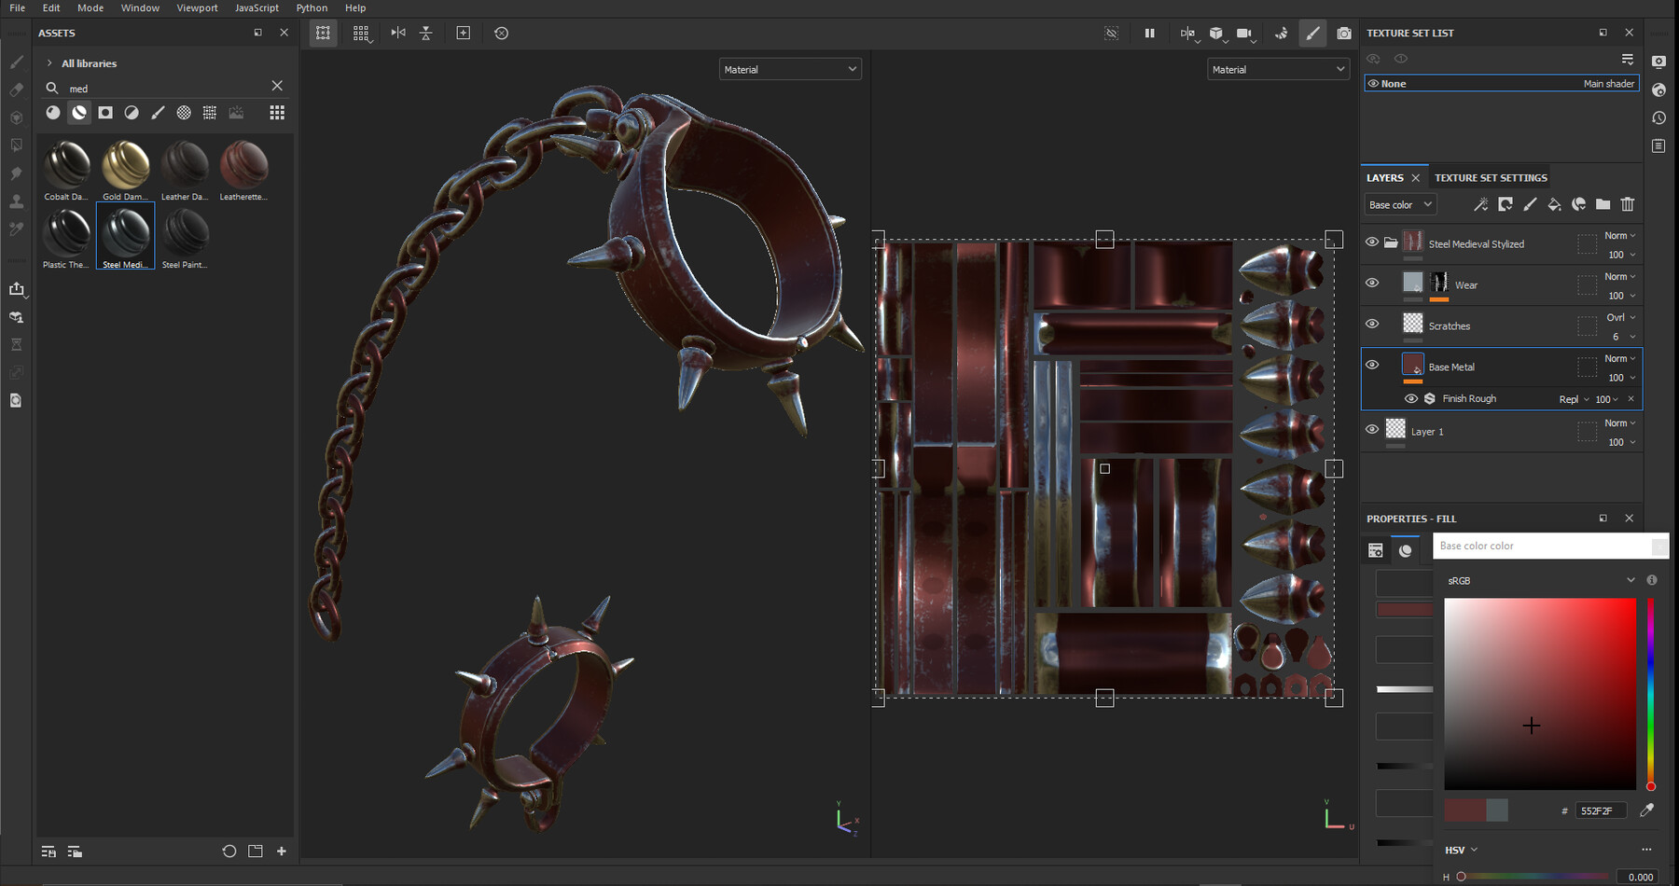Open the Mode menu
Viewport: 1679px width, 886px height.
tap(90, 7)
